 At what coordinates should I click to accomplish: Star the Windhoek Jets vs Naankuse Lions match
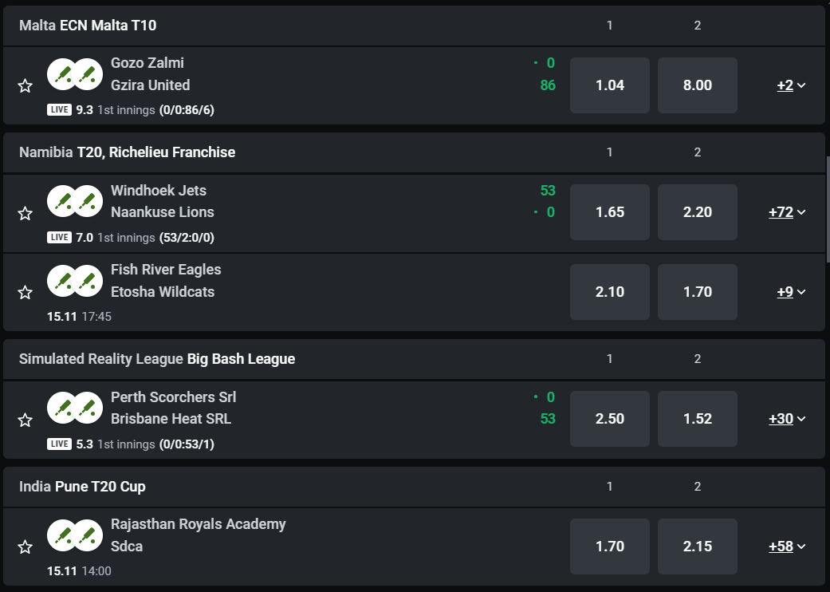26,213
